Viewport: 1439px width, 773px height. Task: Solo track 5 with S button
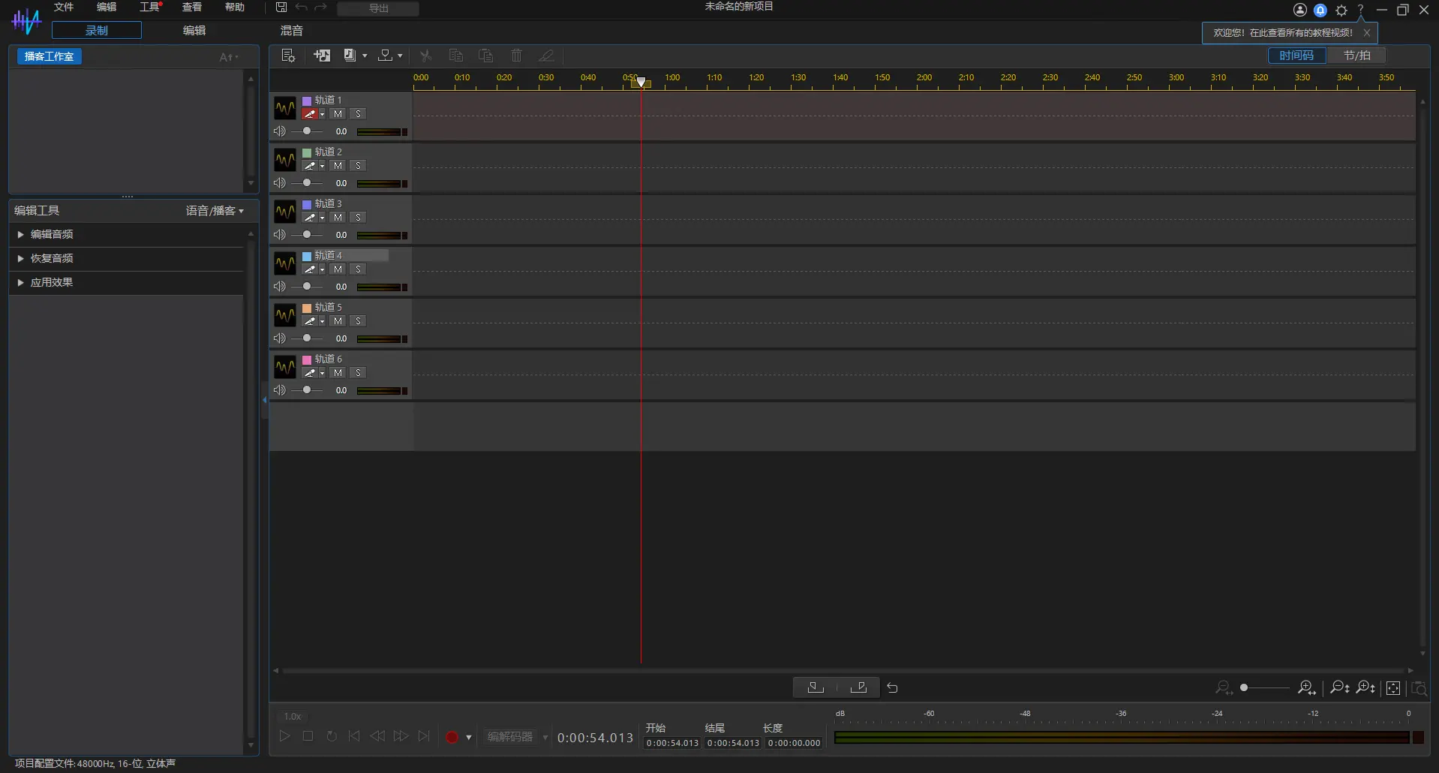[x=358, y=321]
